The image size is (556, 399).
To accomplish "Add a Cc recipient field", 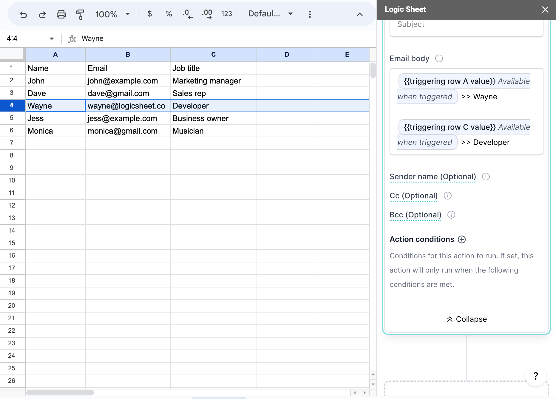I will click(x=413, y=196).
